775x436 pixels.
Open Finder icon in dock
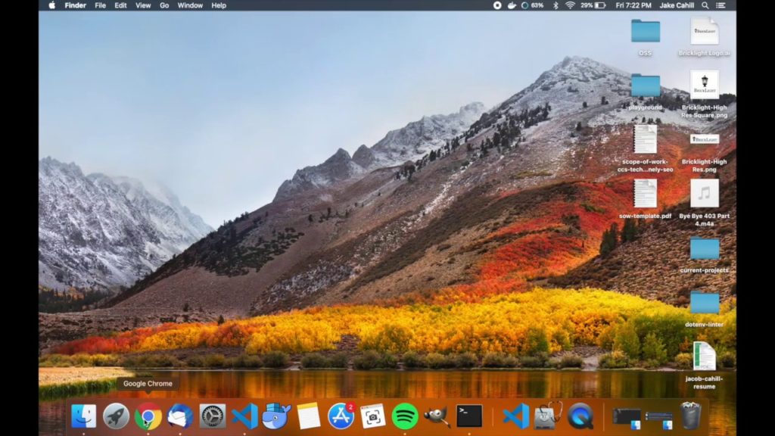coord(83,416)
